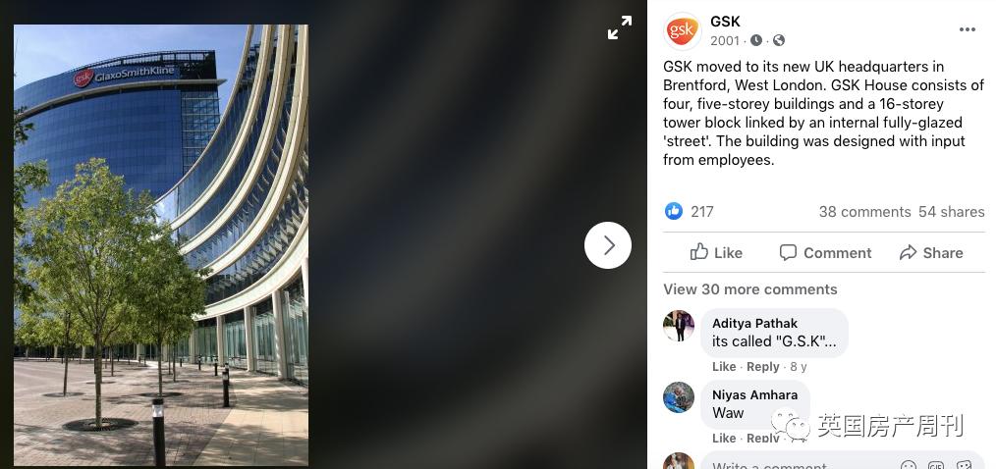Open Niyas Amhara's profile picture

pos(679,397)
